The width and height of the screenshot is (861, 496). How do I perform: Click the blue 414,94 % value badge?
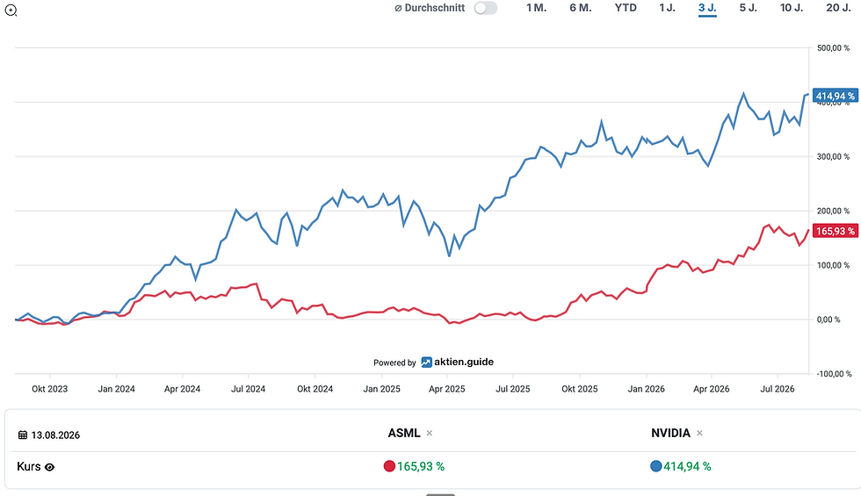[836, 96]
